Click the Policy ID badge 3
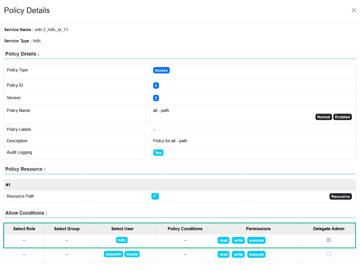This screenshot has height=271, width=360. (x=156, y=86)
